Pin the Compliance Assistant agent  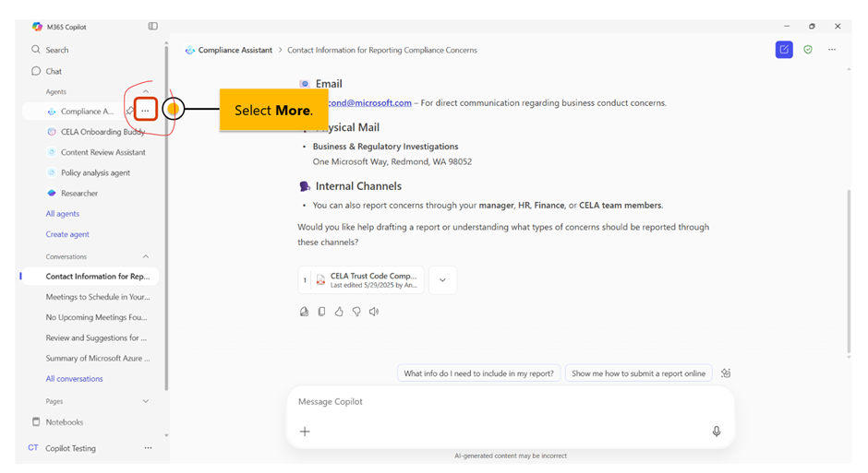pyautogui.click(x=129, y=111)
